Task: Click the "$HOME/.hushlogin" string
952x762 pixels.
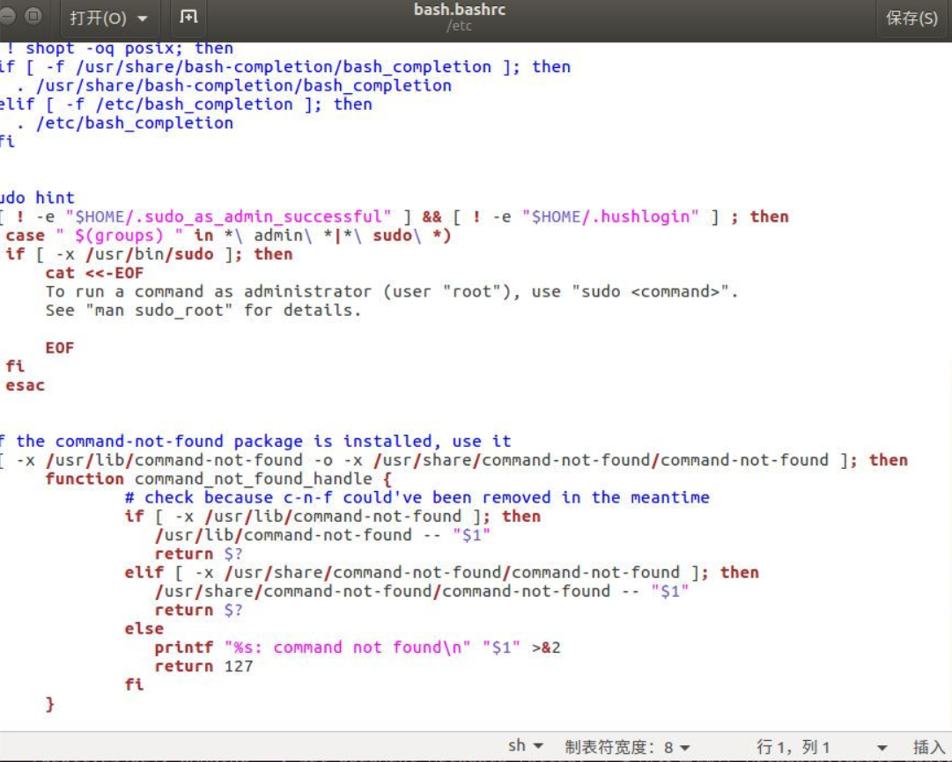Action: click(610, 216)
